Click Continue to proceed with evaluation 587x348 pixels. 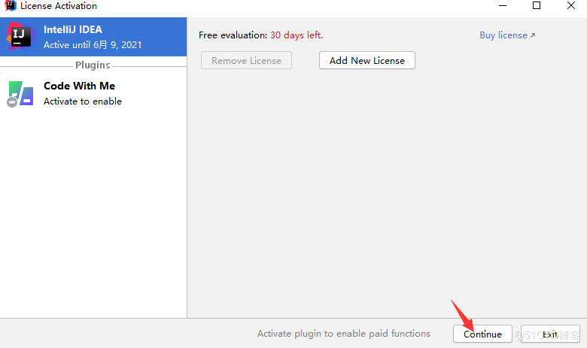click(x=482, y=334)
